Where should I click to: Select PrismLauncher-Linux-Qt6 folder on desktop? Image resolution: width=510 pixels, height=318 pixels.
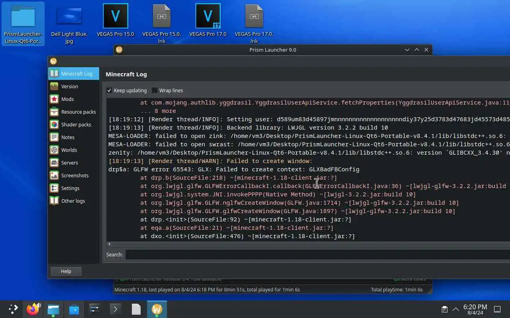click(23, 23)
